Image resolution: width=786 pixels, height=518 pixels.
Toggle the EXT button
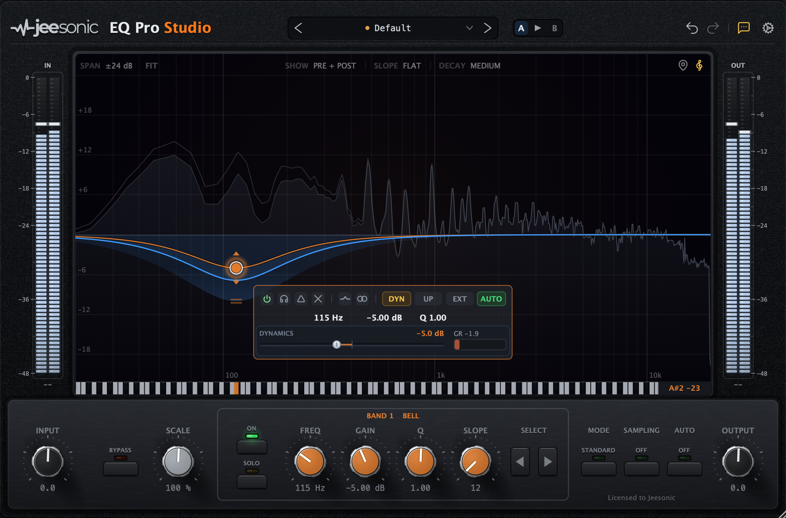tap(459, 299)
